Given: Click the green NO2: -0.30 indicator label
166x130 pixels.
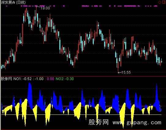Looking at the screenshot, I should pos(65,79).
